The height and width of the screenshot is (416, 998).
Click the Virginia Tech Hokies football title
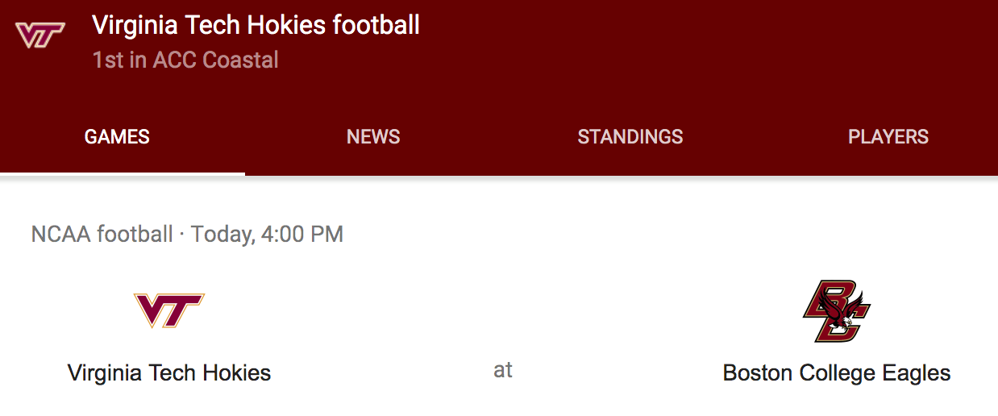tap(256, 25)
